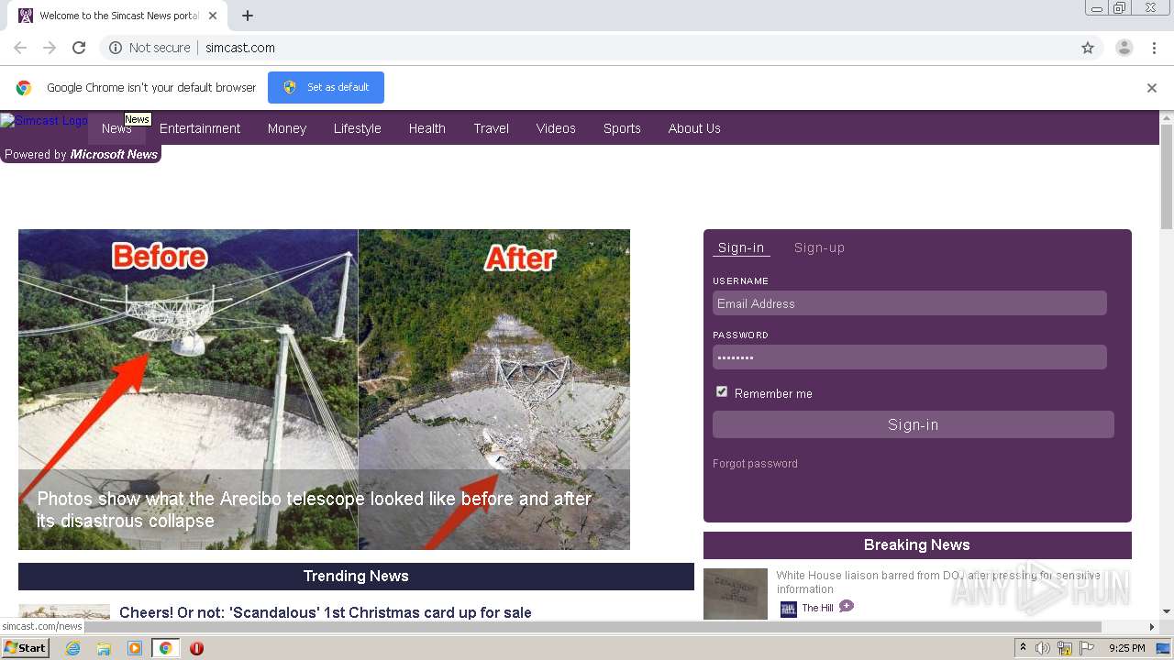1174x660 pixels.
Task: Click The Hill source name
Action: coord(817,608)
